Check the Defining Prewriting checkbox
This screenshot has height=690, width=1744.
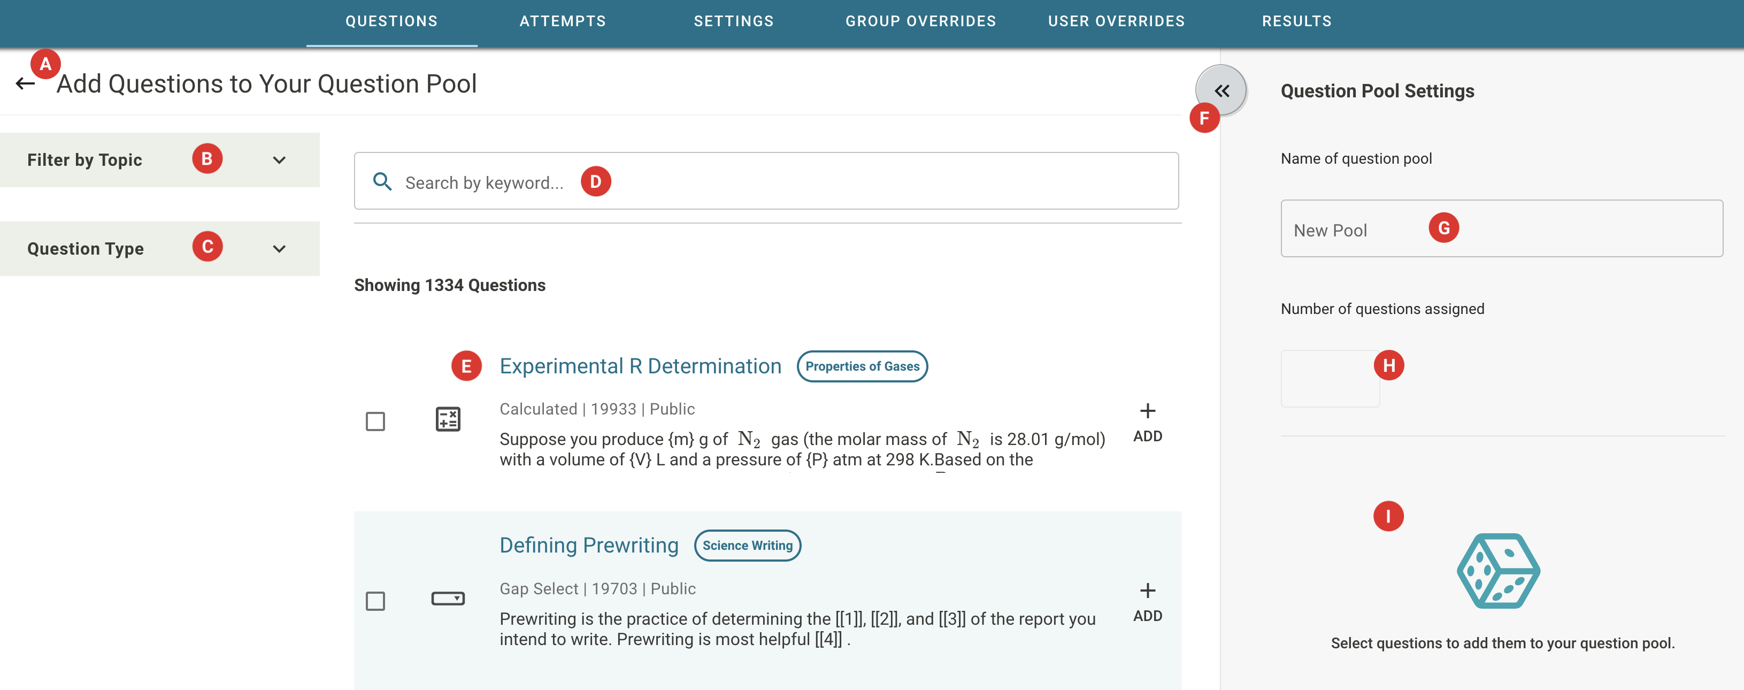coord(375,601)
